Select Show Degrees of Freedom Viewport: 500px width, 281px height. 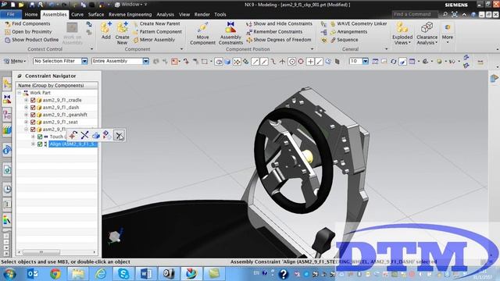coord(279,40)
